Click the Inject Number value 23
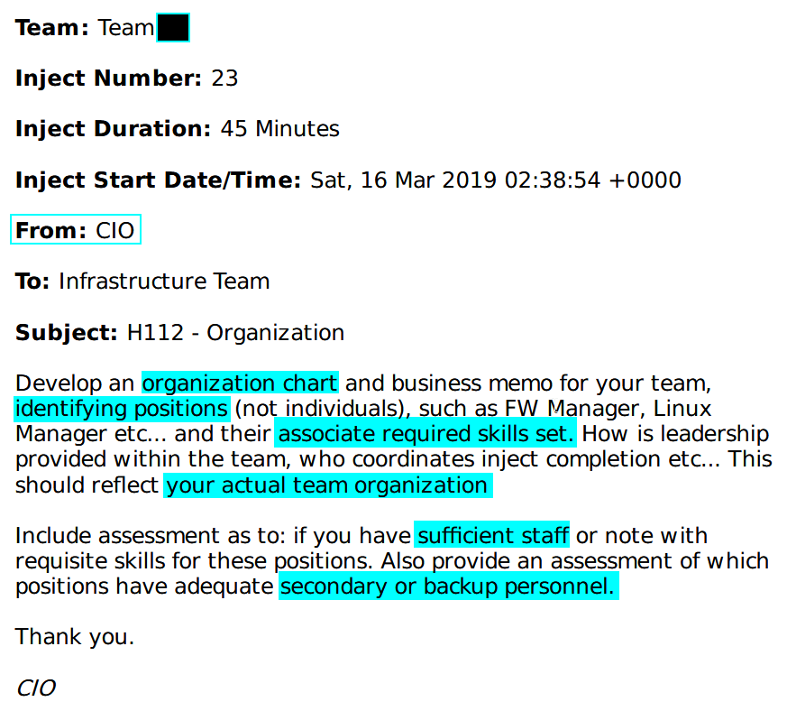This screenshot has width=787, height=711. (x=224, y=78)
